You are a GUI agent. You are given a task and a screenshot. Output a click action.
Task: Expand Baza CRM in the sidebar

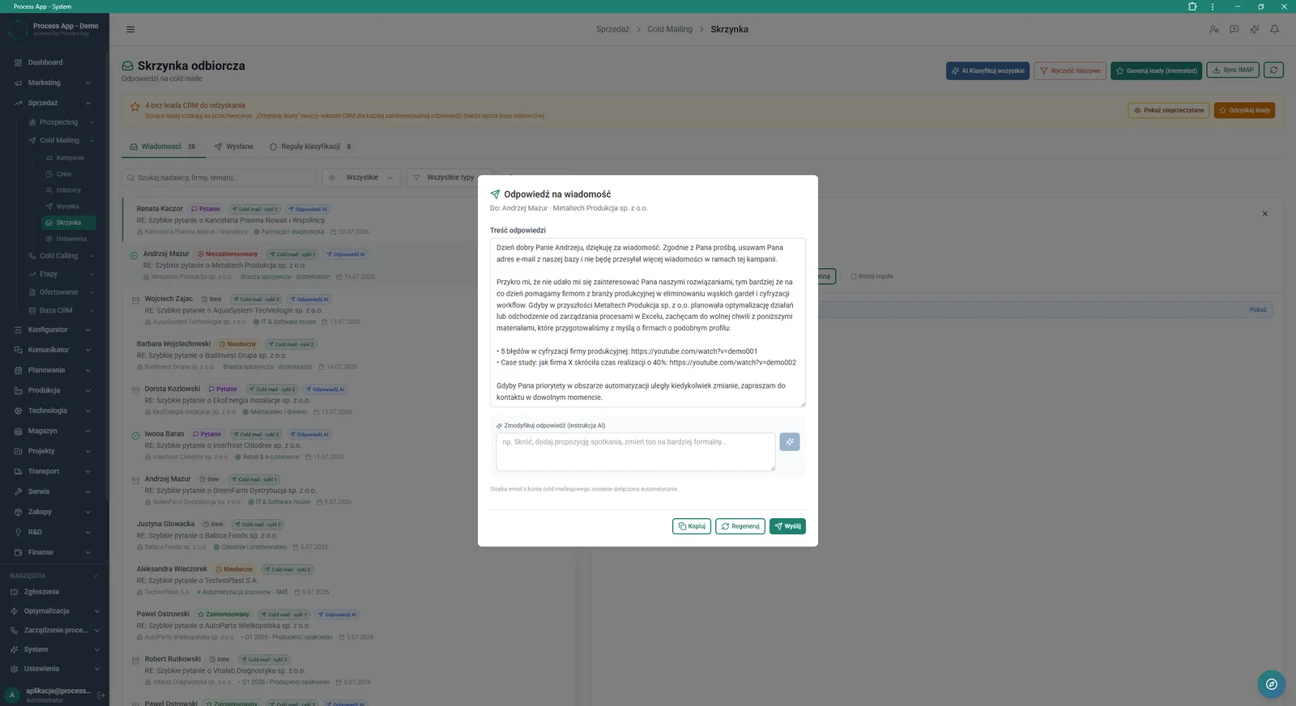[x=62, y=310]
